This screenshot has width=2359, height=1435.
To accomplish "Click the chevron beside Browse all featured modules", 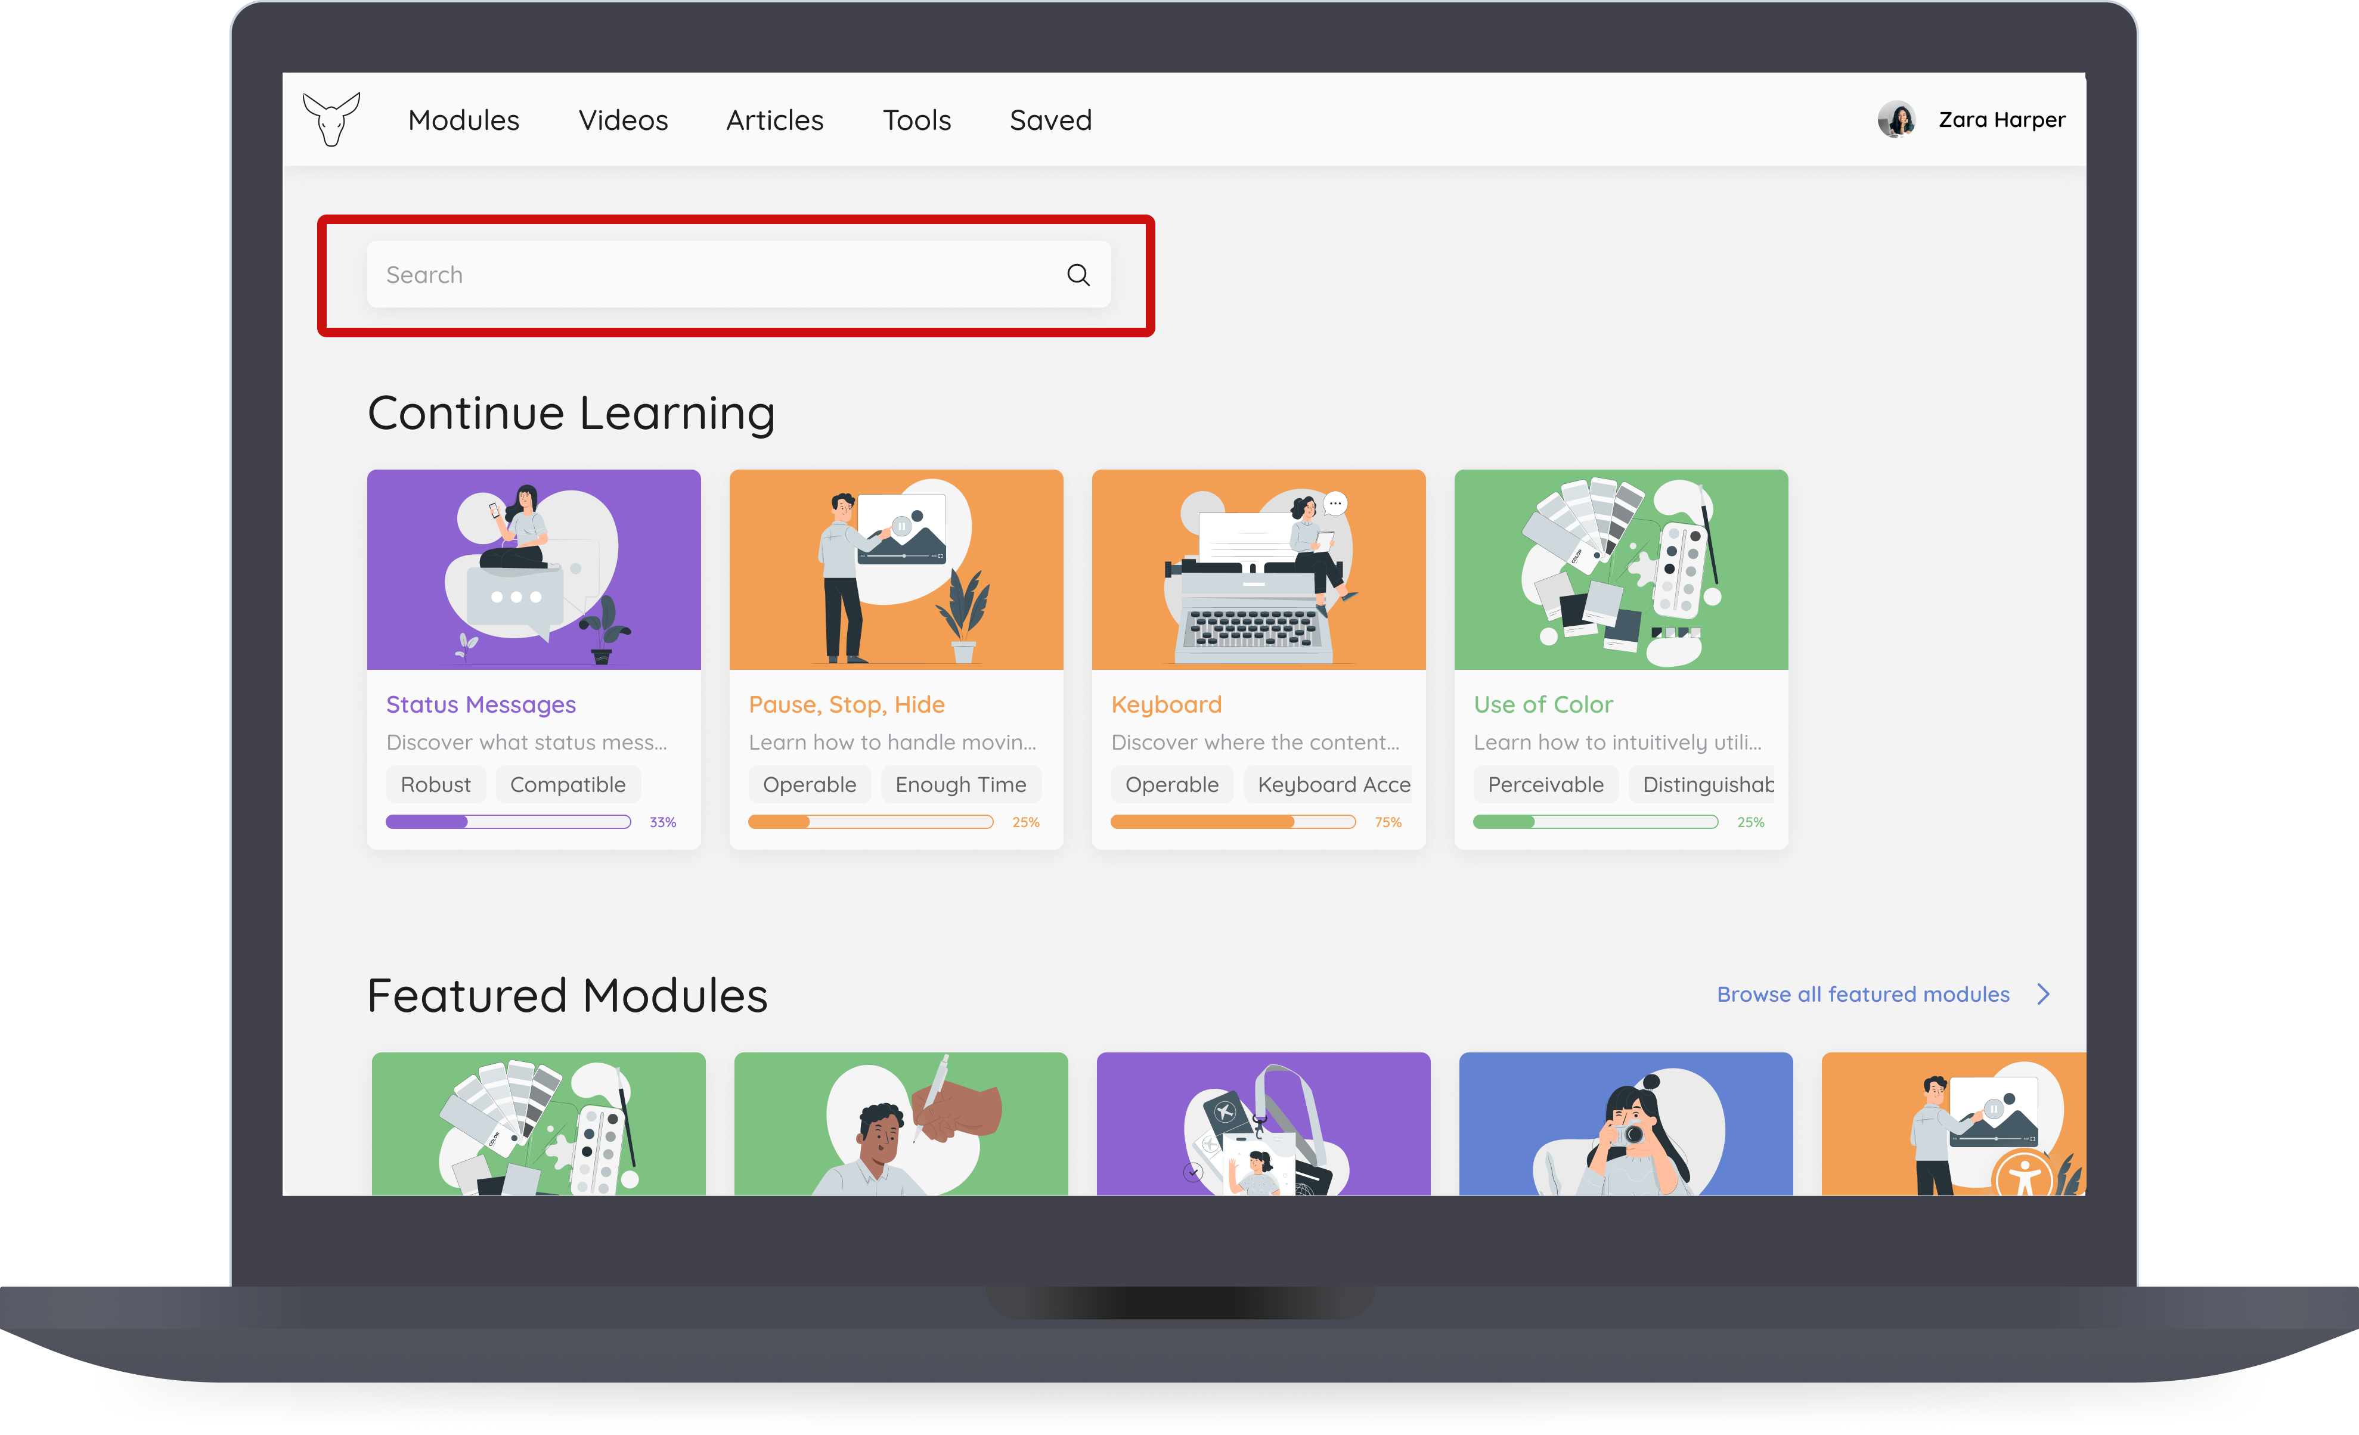I will pos(2043,995).
